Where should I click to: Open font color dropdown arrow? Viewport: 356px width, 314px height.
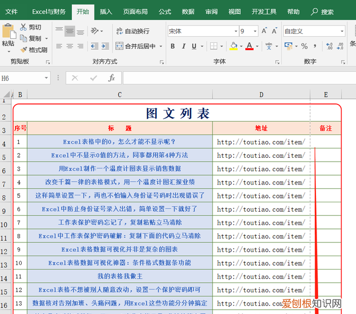257,46
